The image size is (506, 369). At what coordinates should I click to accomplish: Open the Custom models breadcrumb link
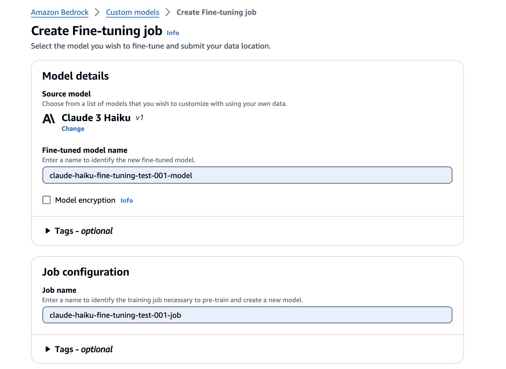coord(132,12)
